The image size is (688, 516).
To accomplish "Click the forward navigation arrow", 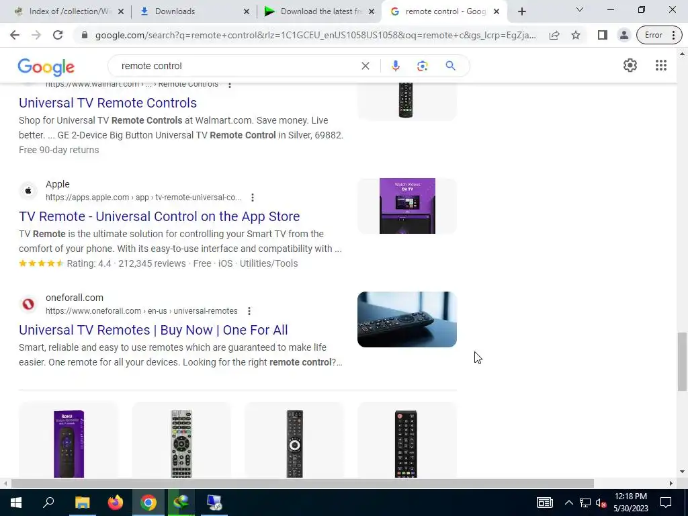I will click(36, 35).
